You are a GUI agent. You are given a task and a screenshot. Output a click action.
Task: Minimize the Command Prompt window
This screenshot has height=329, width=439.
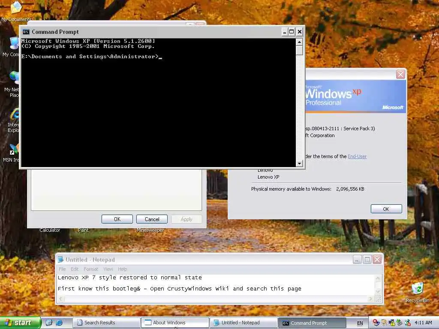[x=284, y=32]
